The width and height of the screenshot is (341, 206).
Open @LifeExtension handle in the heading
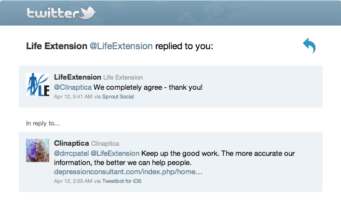point(121,46)
